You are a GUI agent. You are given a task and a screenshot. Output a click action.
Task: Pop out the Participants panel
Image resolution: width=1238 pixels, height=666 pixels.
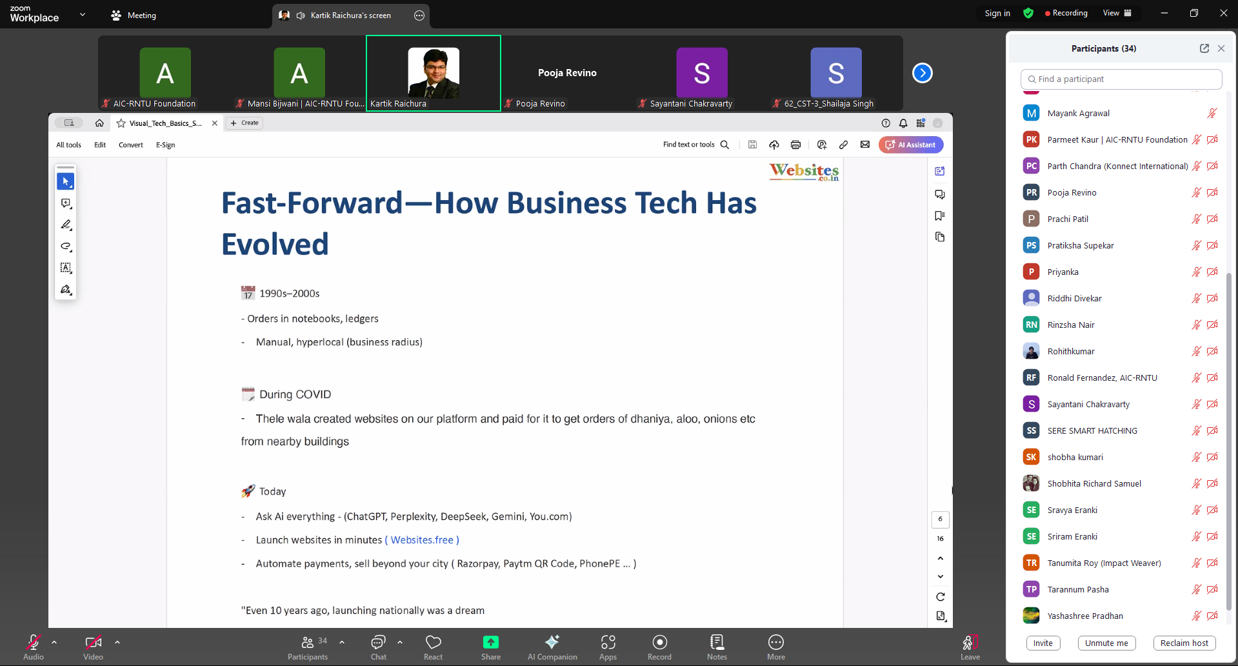pyautogui.click(x=1204, y=48)
